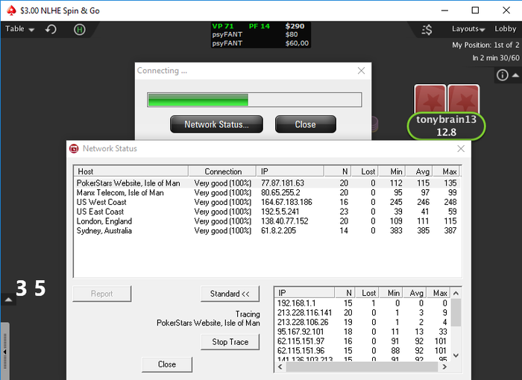Select the Manx Telecom, Isle of Man row

267,193
